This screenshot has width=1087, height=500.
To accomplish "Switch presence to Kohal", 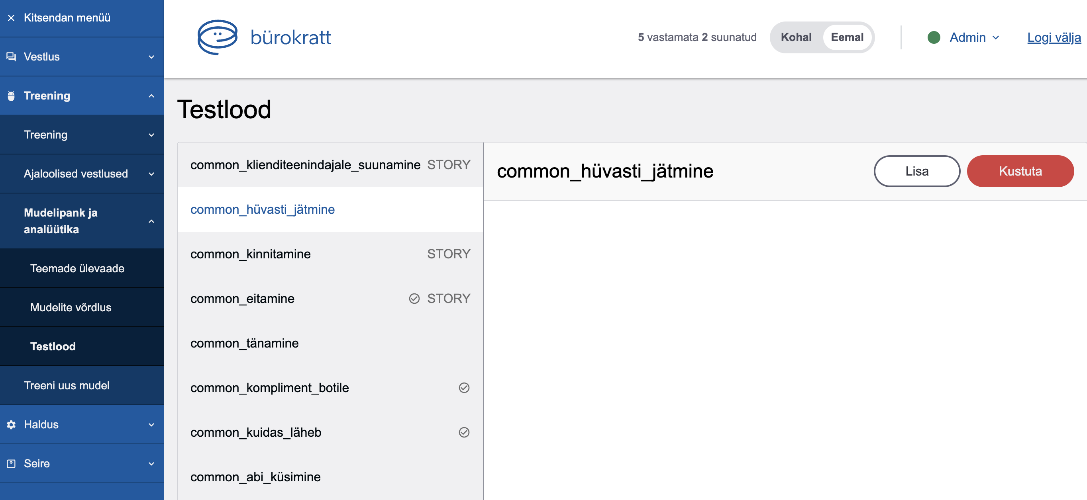I will (796, 37).
